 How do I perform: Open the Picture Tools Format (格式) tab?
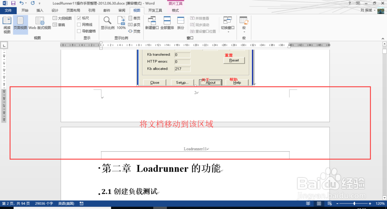(x=175, y=10)
